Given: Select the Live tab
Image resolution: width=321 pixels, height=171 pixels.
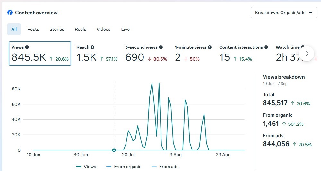Looking at the screenshot, I should coord(126,29).
